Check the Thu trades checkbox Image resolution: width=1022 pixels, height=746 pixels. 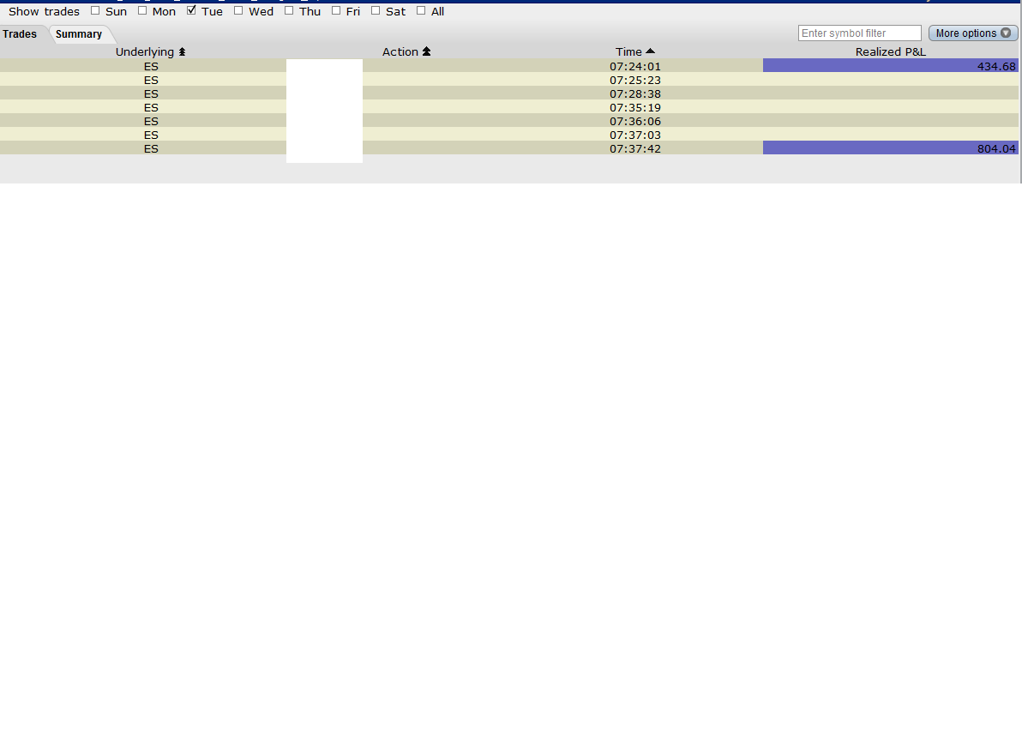coord(289,10)
